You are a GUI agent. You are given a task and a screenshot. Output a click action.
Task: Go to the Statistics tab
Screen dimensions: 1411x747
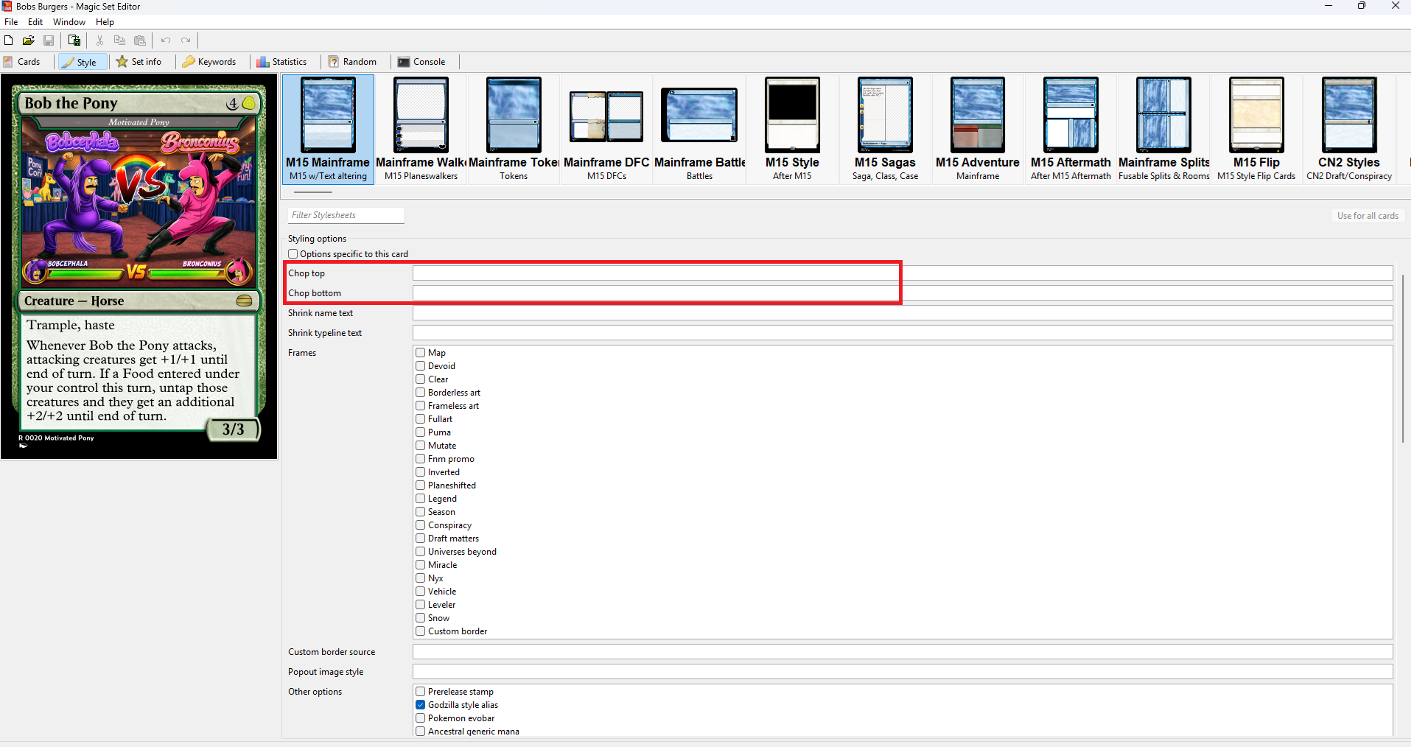coord(281,62)
